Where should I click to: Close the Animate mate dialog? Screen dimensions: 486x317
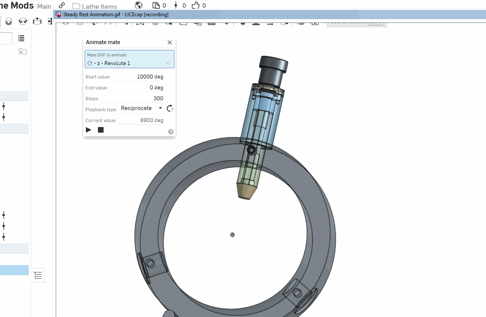[170, 42]
